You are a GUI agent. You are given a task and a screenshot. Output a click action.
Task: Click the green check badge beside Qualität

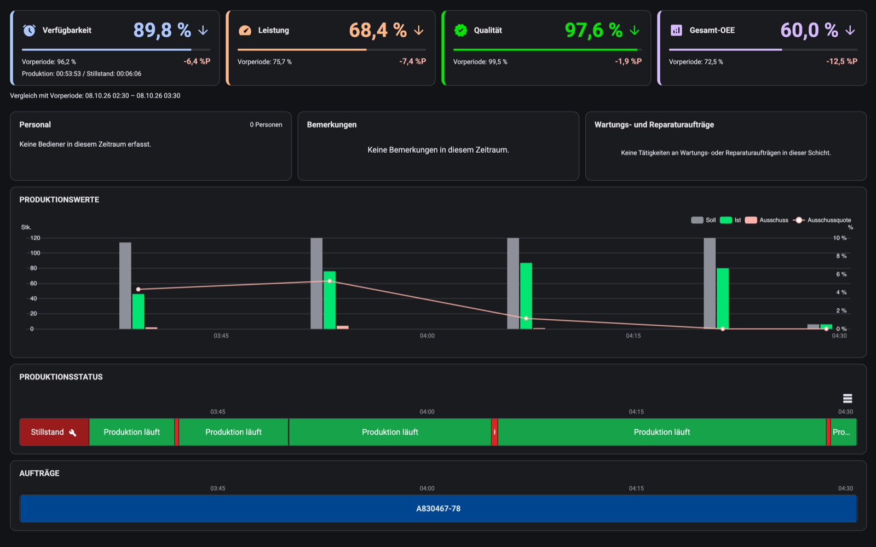pyautogui.click(x=460, y=30)
